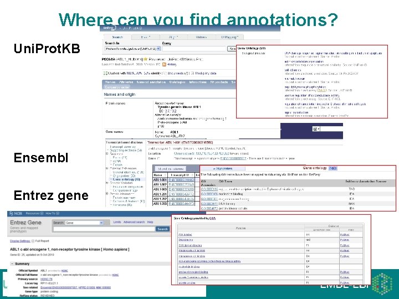Viewport: 399px width, 299px height.
Task: Collapse Genetic Variation node in Ensembl tree
Action: 107,183
